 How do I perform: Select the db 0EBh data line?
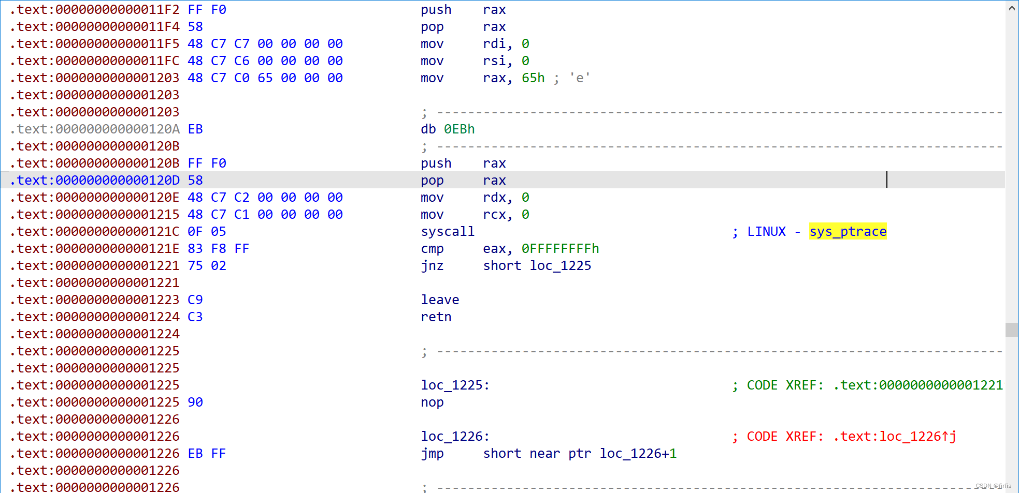tap(448, 129)
